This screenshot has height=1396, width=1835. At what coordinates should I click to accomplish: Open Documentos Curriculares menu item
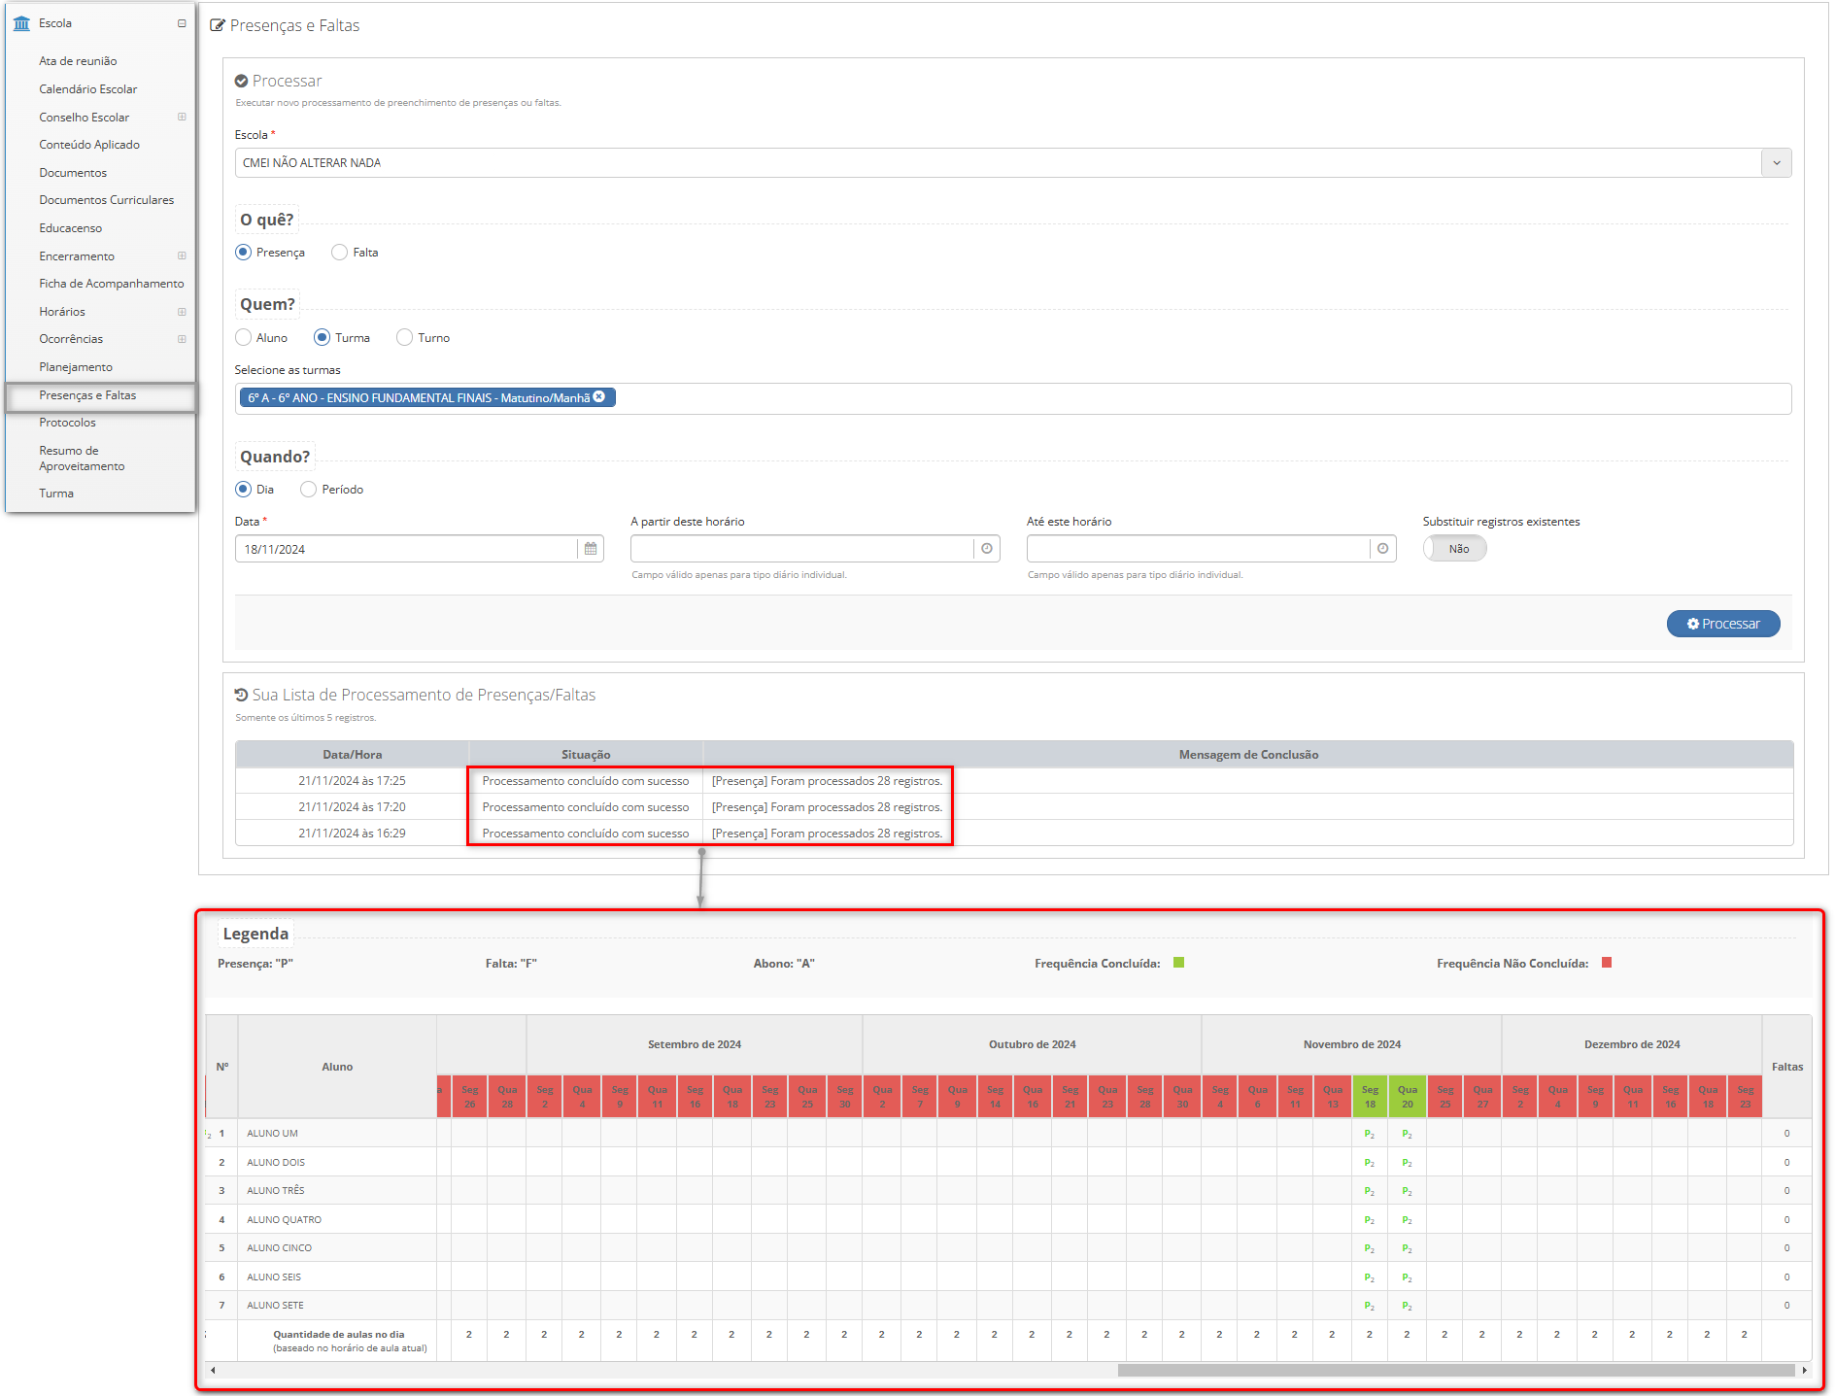click(106, 200)
